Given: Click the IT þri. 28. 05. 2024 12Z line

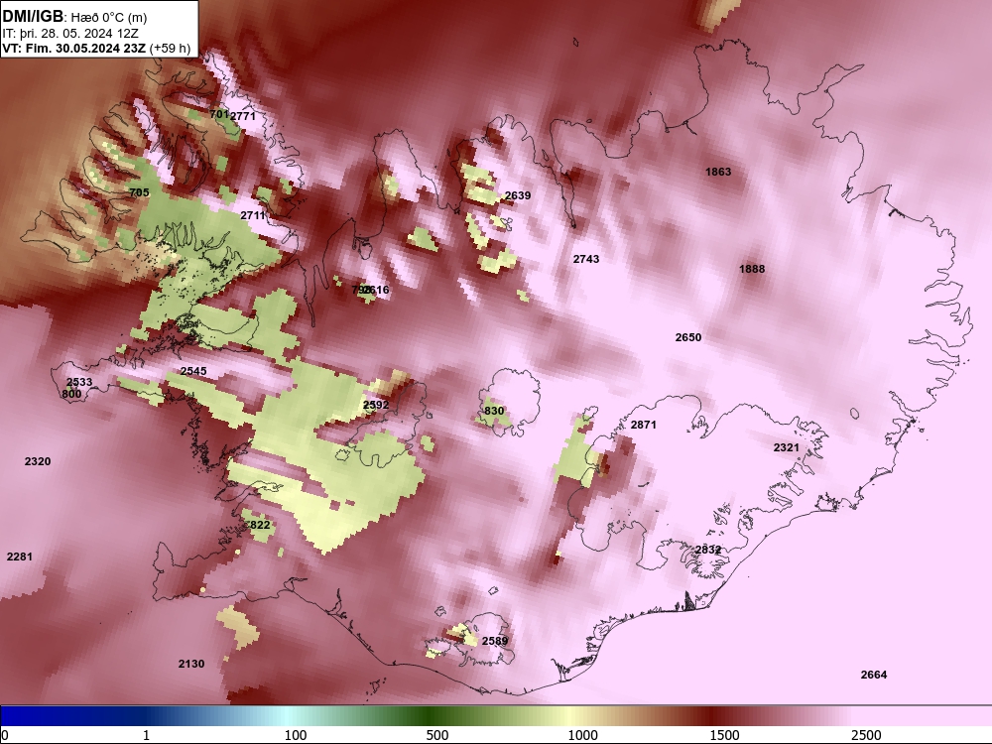Looking at the screenshot, I should [70, 34].
